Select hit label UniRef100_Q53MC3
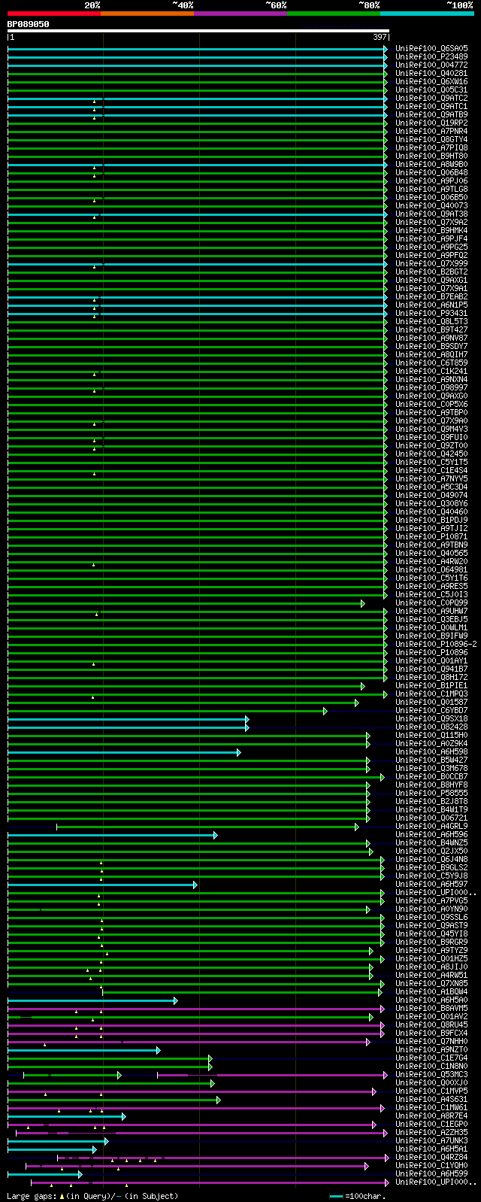Image resolution: width=481 pixels, height=1202 pixels. click(x=431, y=1074)
